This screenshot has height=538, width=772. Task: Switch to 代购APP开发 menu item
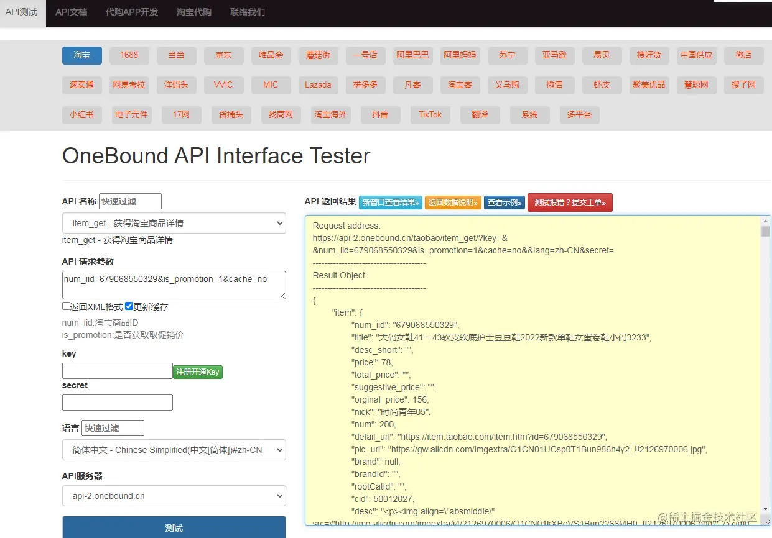coord(132,12)
